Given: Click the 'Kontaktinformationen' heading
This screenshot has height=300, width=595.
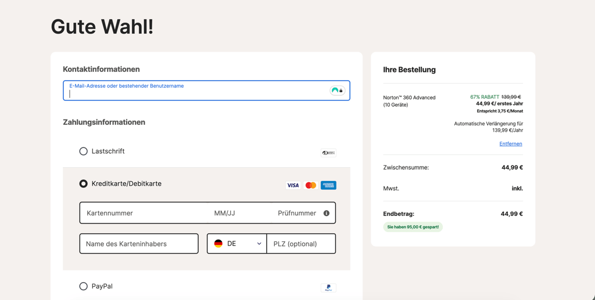Looking at the screenshot, I should pos(101,69).
